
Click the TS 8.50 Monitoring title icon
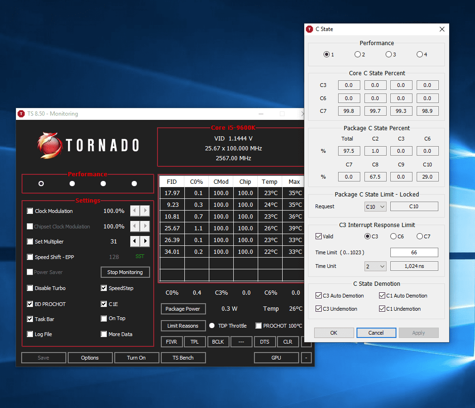tap(21, 114)
